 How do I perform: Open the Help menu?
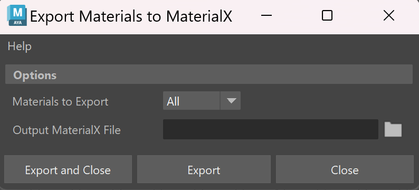20,46
